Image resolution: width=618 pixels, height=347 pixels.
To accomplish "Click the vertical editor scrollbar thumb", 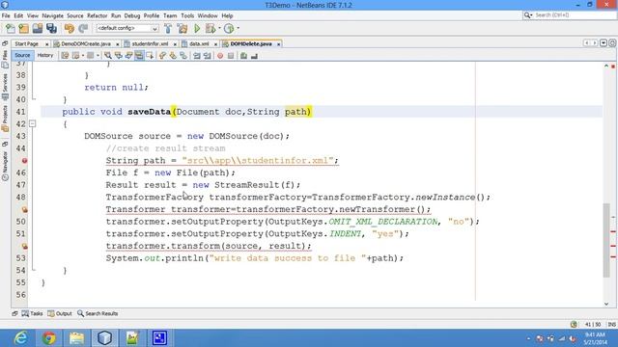I will (606, 240).
